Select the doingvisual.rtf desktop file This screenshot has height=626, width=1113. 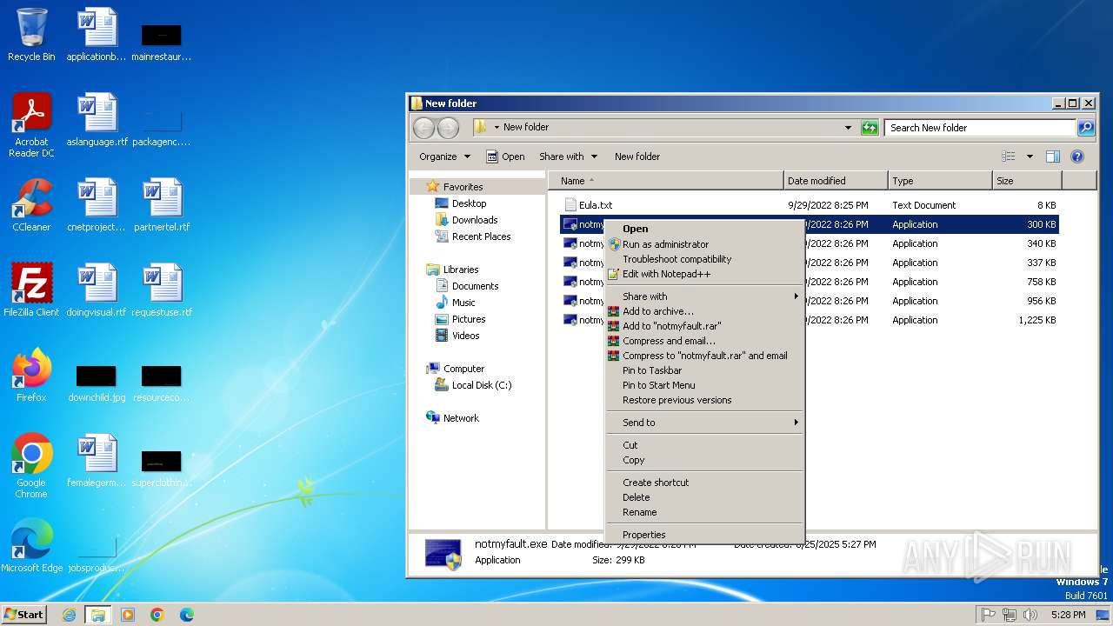pyautogui.click(x=97, y=290)
